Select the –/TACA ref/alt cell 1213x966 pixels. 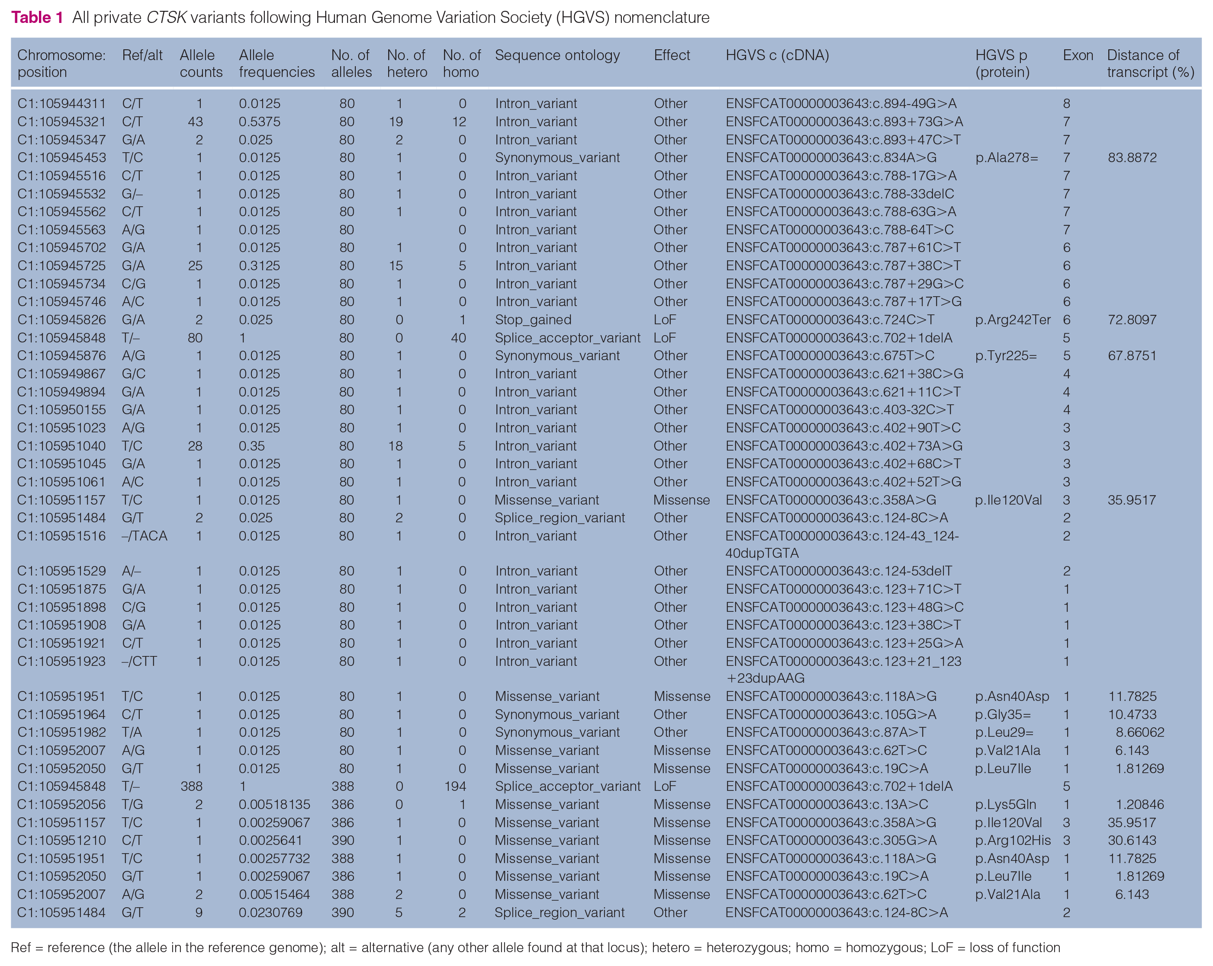(145, 536)
